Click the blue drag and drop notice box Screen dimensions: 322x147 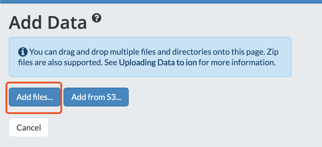coord(150,57)
